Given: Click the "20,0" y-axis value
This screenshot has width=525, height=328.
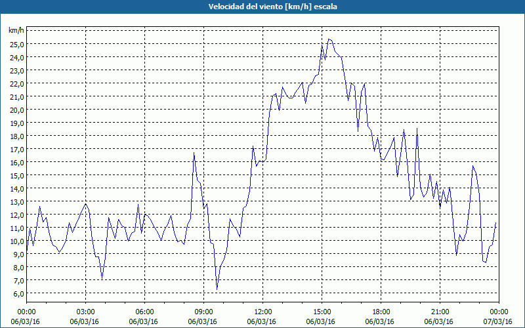Looking at the screenshot, I should click(x=18, y=110).
